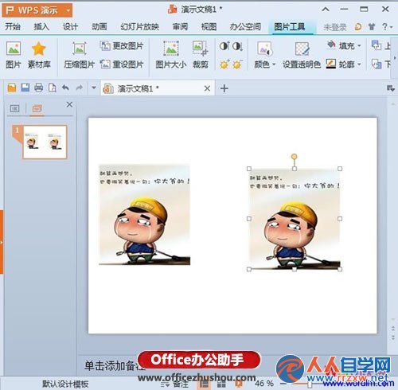The height and width of the screenshot is (390, 398).
Task: Click the undo arrow in quick toolbar
Action: tap(65, 88)
